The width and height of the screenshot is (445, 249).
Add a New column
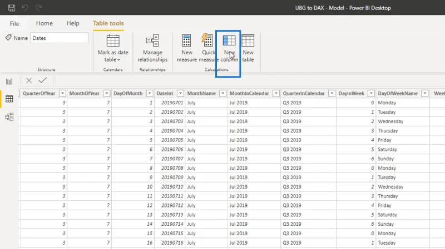[229, 48]
